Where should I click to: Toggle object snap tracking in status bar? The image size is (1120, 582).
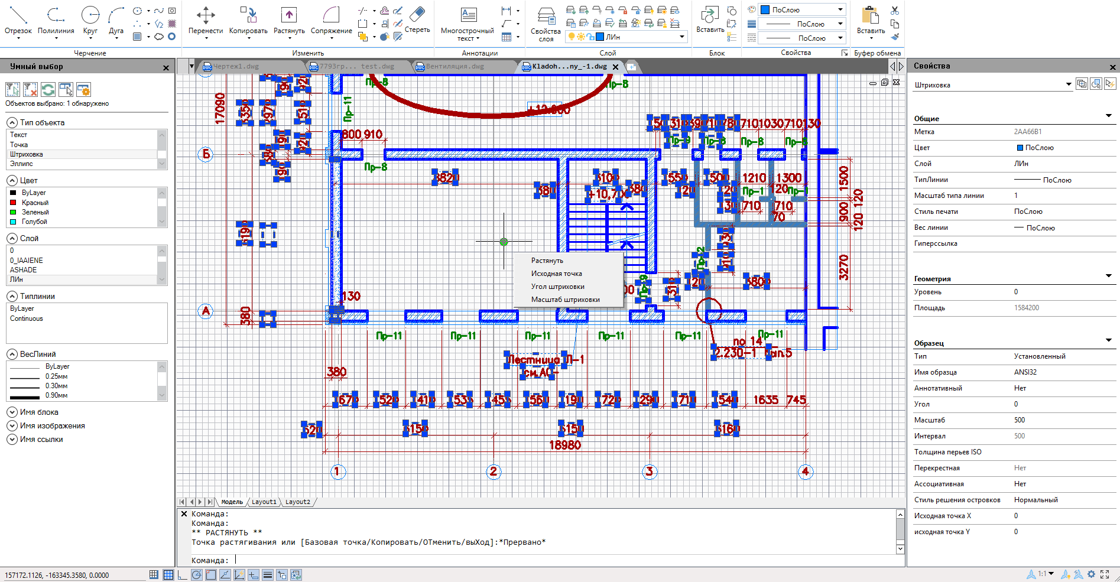pyautogui.click(x=225, y=574)
